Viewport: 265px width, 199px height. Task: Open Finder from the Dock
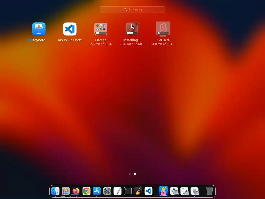pyautogui.click(x=55, y=191)
